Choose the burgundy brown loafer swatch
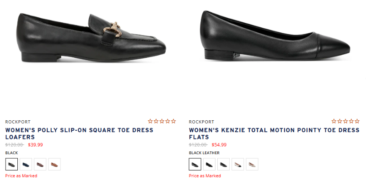Screen dimensions: 366x180 [x=40, y=164]
